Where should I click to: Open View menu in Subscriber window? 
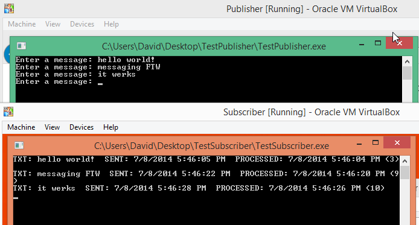point(52,127)
